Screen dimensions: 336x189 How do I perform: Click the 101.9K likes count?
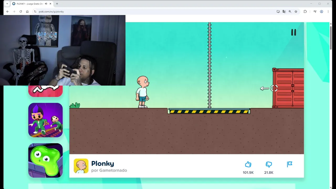tap(248, 172)
